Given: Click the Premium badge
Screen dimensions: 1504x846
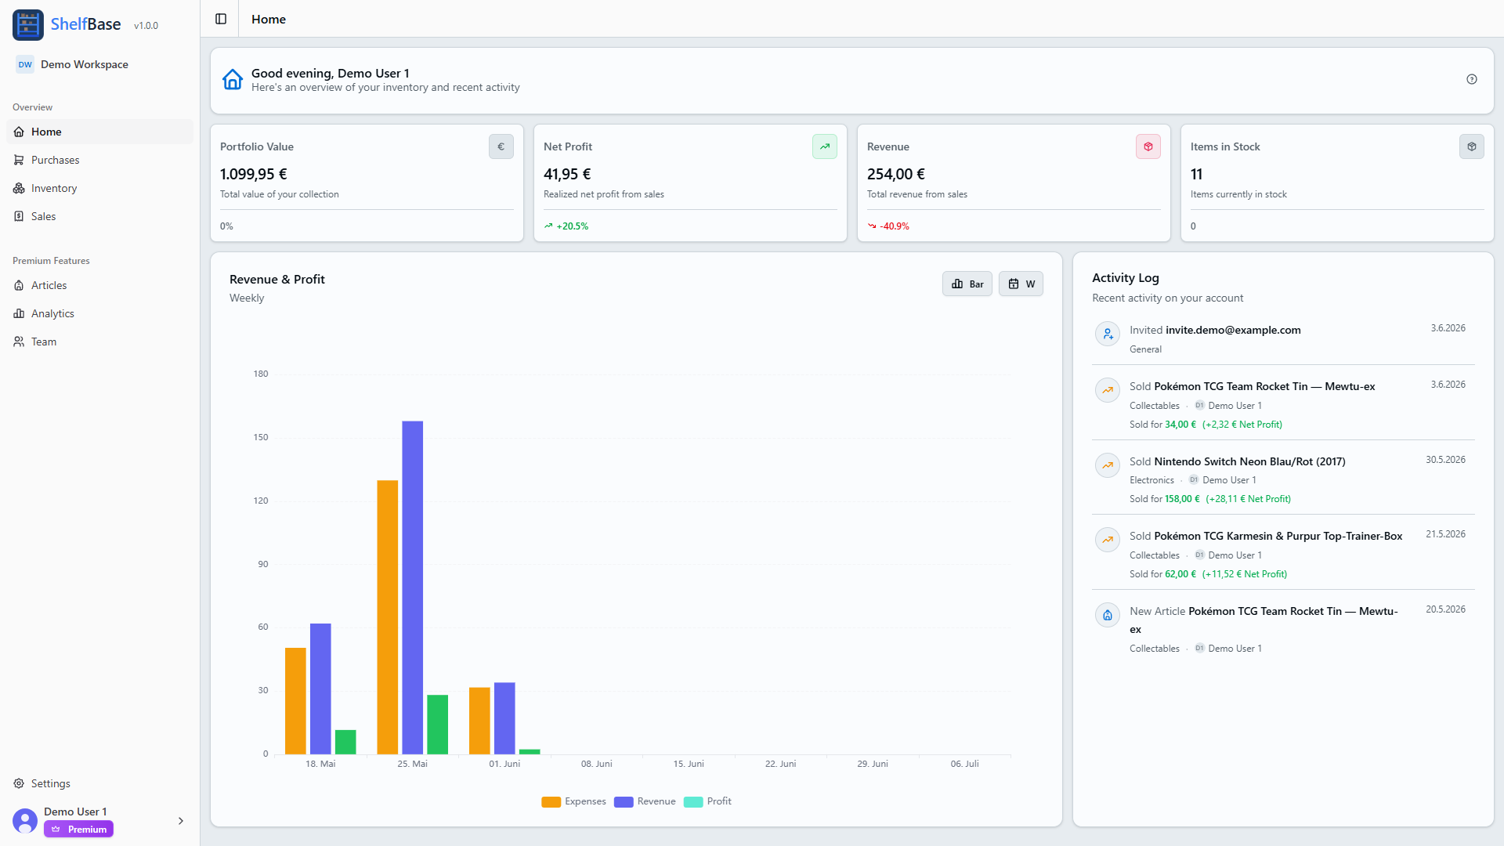Looking at the screenshot, I should [78, 829].
